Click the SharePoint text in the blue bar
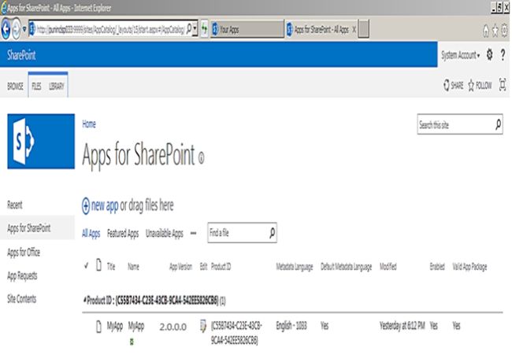The height and width of the screenshot is (362, 512). pyautogui.click(x=21, y=55)
